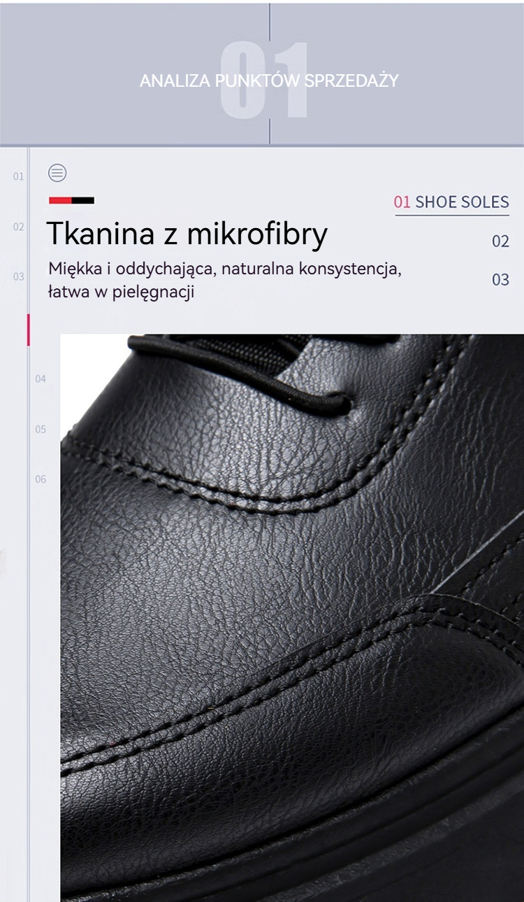Viewport: 524px width, 902px height.
Task: Select the red segment of the accent bar
Action: [60, 201]
